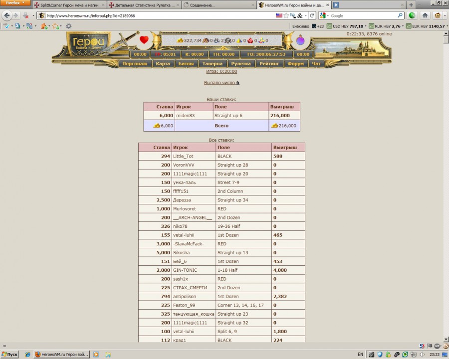Reload the page with the refresh icon

[312, 15]
